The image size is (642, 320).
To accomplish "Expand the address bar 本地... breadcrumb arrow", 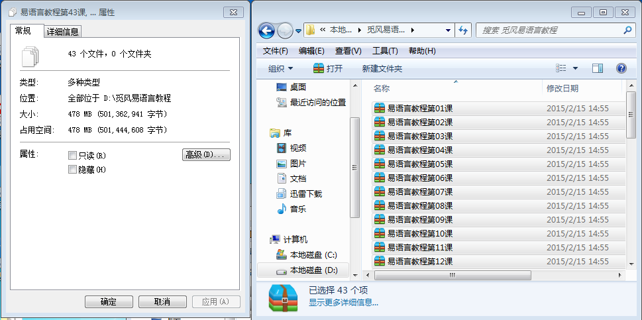I will coord(360,30).
